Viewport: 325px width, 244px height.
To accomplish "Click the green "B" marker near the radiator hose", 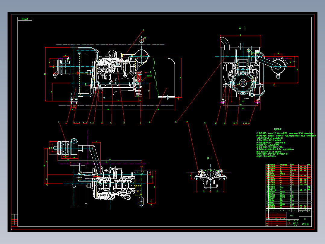I will coord(86,85).
